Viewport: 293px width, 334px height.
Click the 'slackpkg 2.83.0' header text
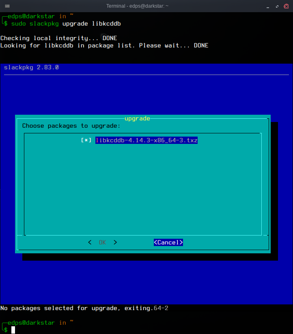(x=31, y=68)
